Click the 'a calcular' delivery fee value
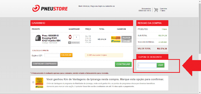The width and height of the screenshot is (201, 94). pyautogui.click(x=163, y=42)
